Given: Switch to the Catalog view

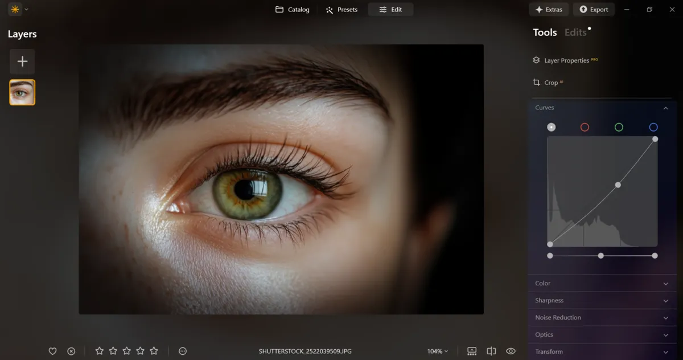Looking at the screenshot, I should (292, 9).
